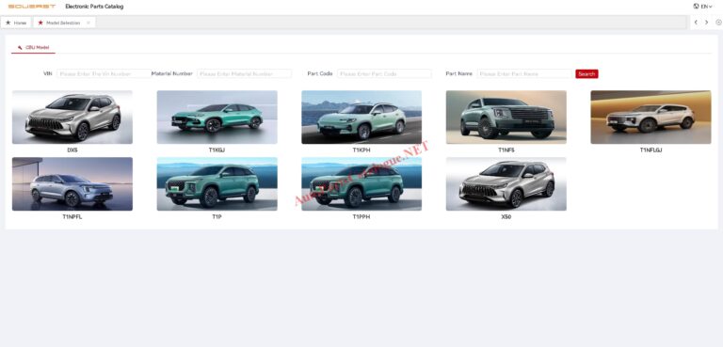Click the Part Name input field
This screenshot has width=723, height=347.
(524, 73)
